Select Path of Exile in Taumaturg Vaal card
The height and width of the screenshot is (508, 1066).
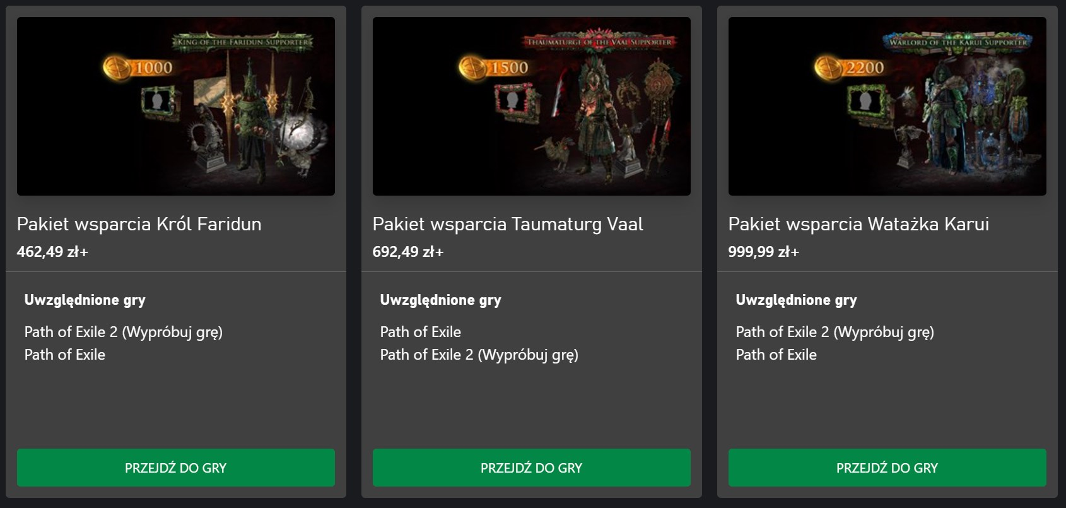(421, 332)
